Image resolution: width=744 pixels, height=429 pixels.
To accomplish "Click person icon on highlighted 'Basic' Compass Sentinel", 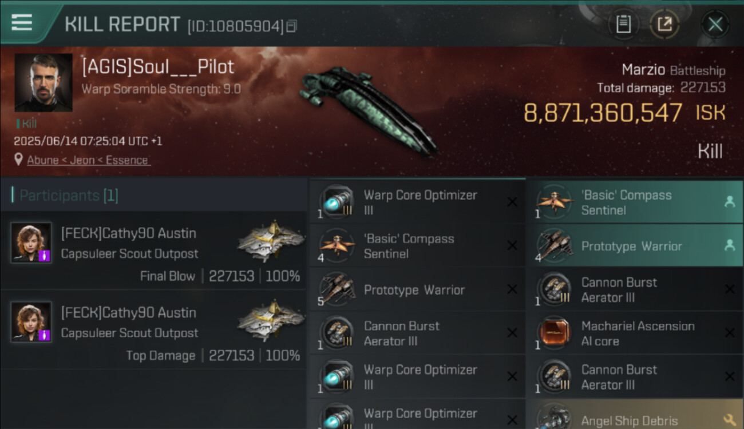I will (729, 201).
